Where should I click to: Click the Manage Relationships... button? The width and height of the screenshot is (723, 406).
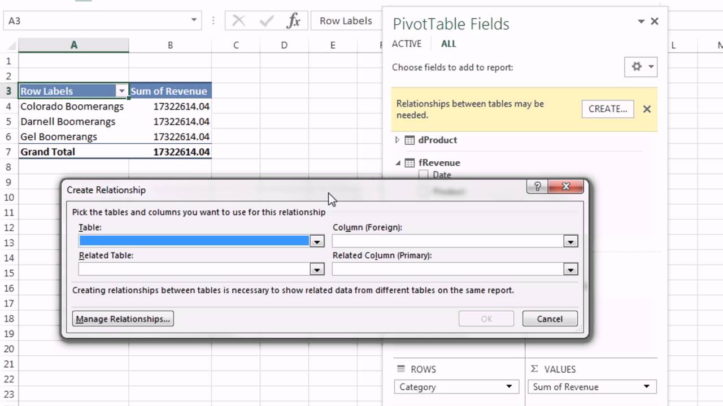coord(123,319)
